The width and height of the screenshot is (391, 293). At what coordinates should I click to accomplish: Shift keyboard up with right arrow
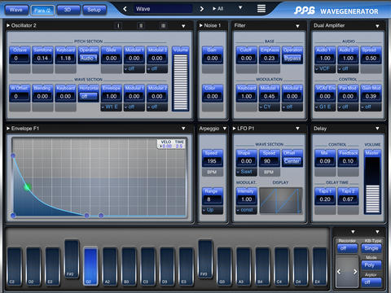click(355, 271)
